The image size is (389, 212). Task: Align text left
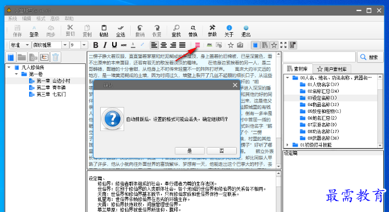coord(154,45)
